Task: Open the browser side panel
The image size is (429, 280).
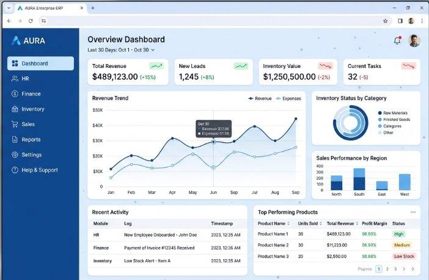Action: [x=400, y=21]
